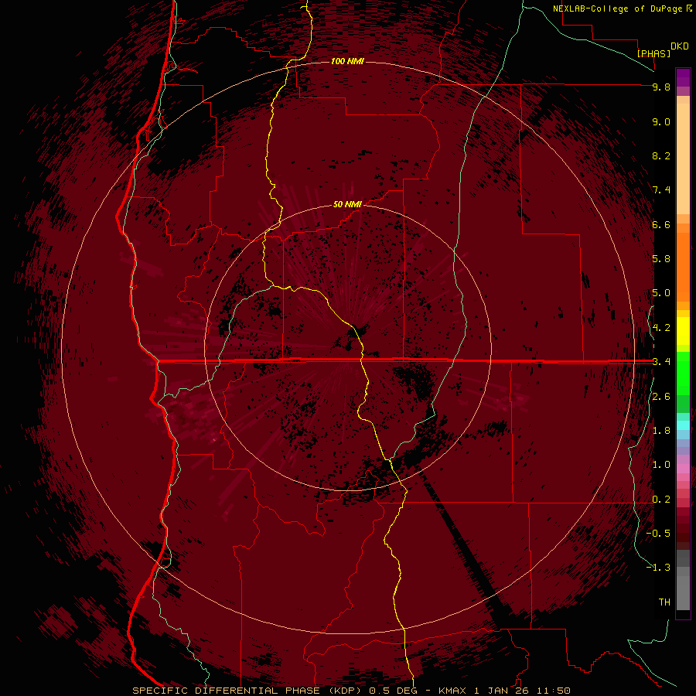
Task: Click the 1.8 scale value
Action: (x=661, y=431)
